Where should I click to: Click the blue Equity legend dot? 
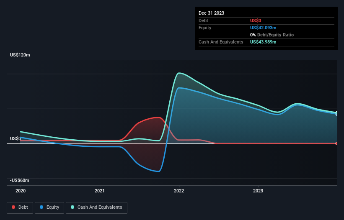[41, 207]
